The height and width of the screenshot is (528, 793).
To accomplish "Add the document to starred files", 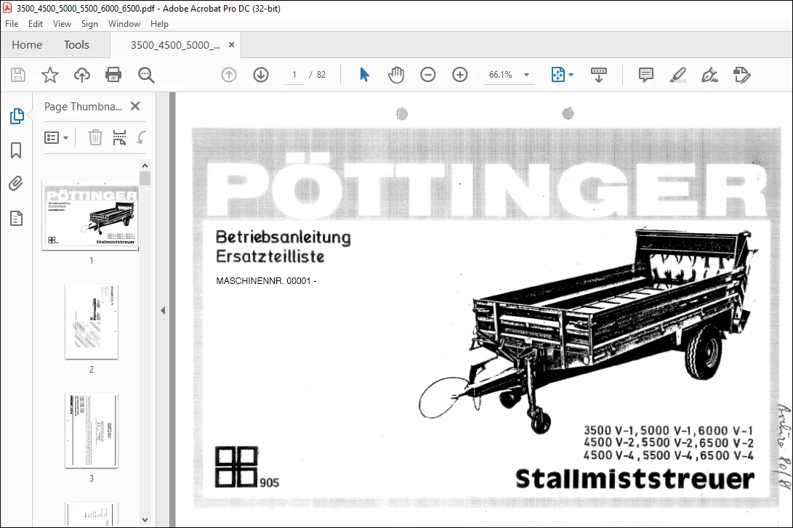I will pyautogui.click(x=49, y=75).
